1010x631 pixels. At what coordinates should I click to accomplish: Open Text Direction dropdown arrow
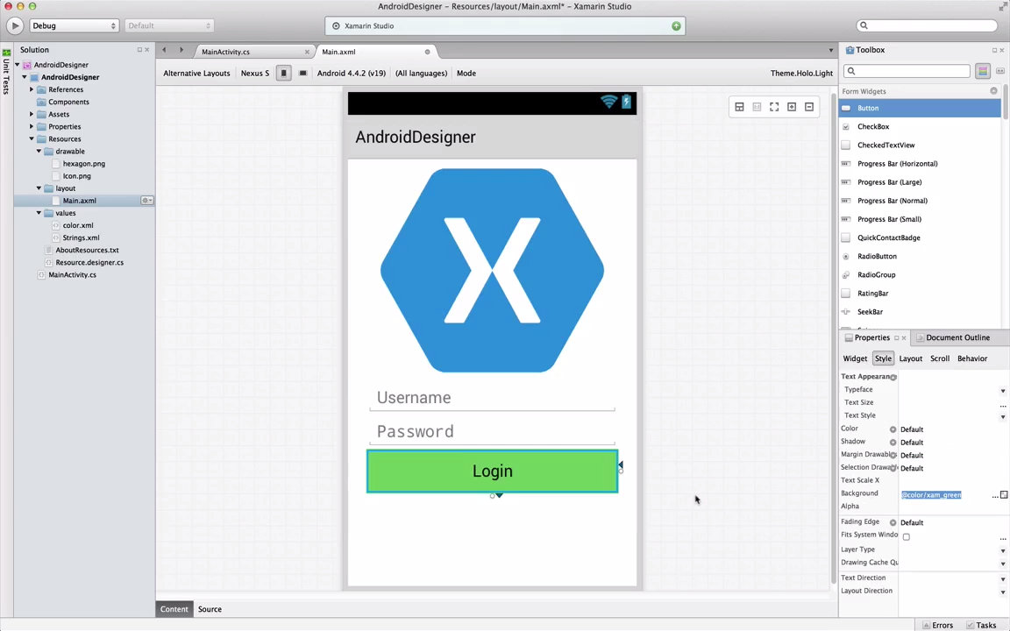[x=1003, y=578]
